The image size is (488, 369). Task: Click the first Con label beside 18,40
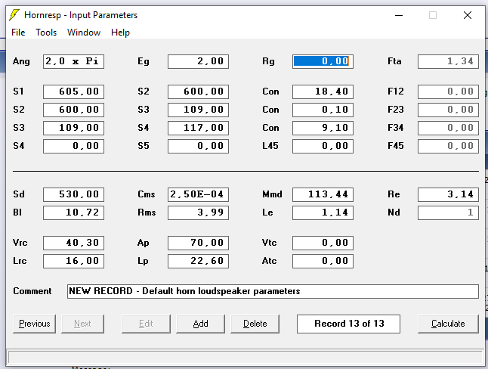pyautogui.click(x=270, y=91)
